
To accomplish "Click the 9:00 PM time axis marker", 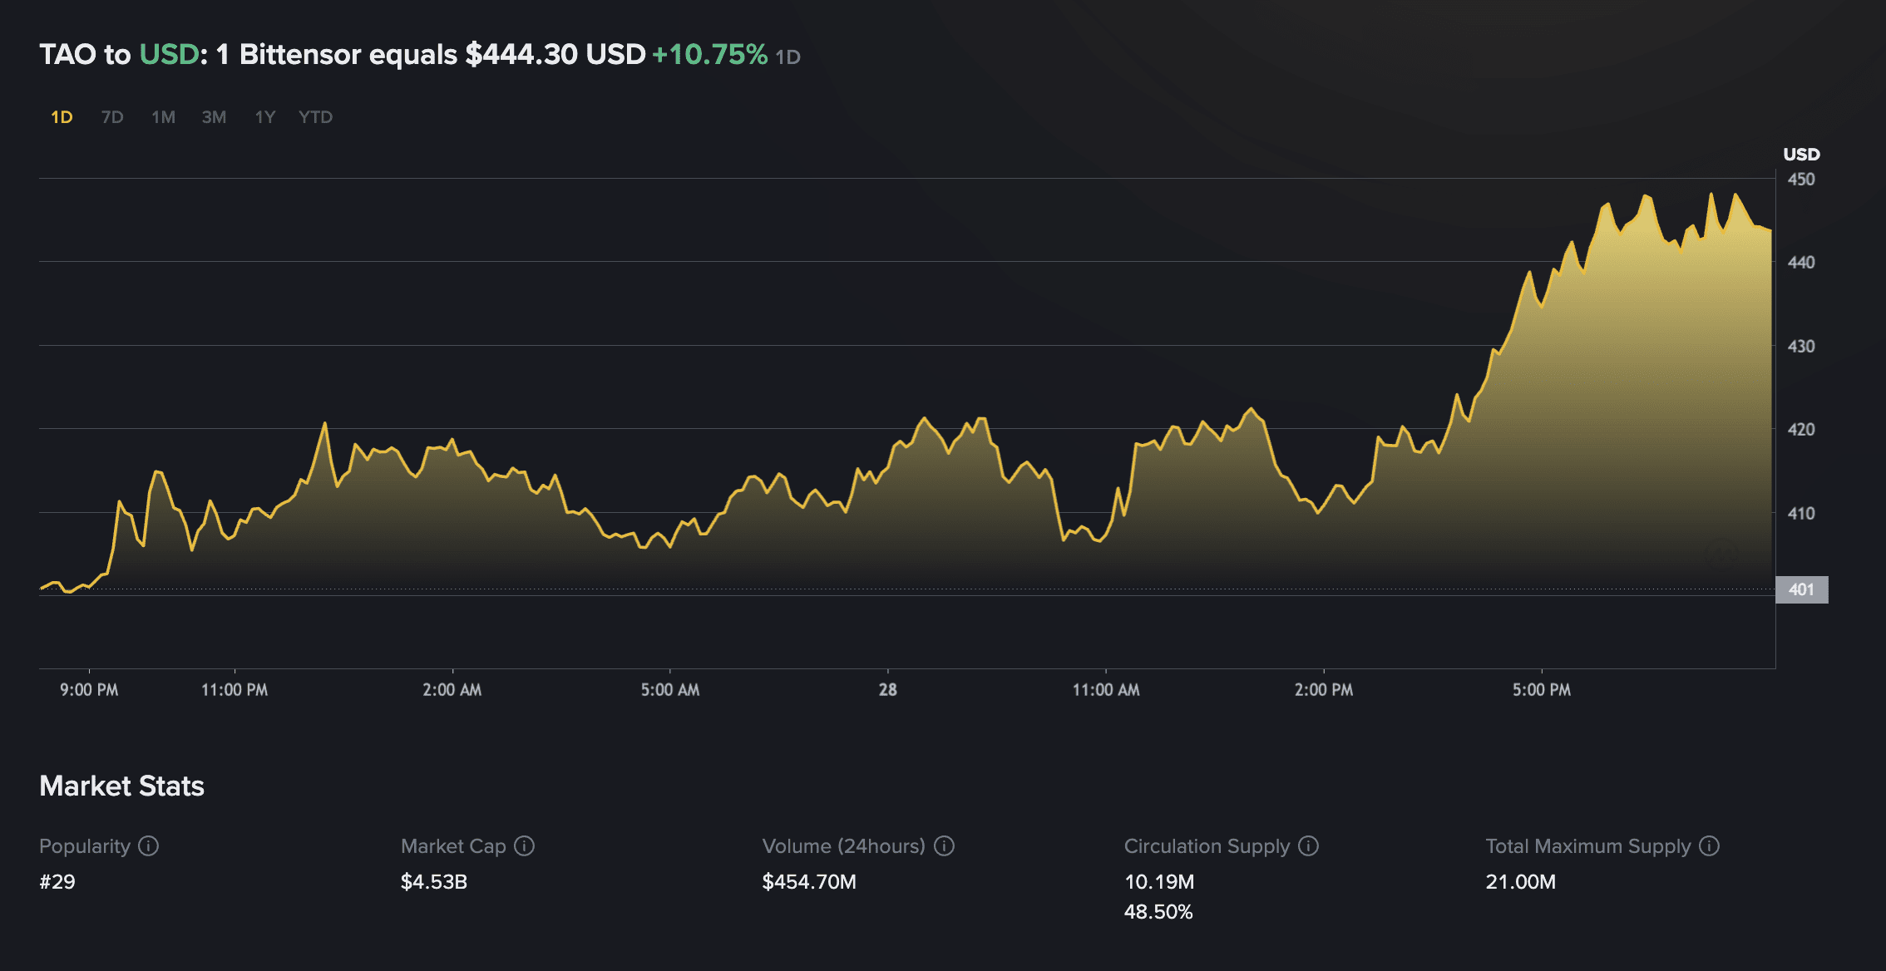I will click(89, 690).
